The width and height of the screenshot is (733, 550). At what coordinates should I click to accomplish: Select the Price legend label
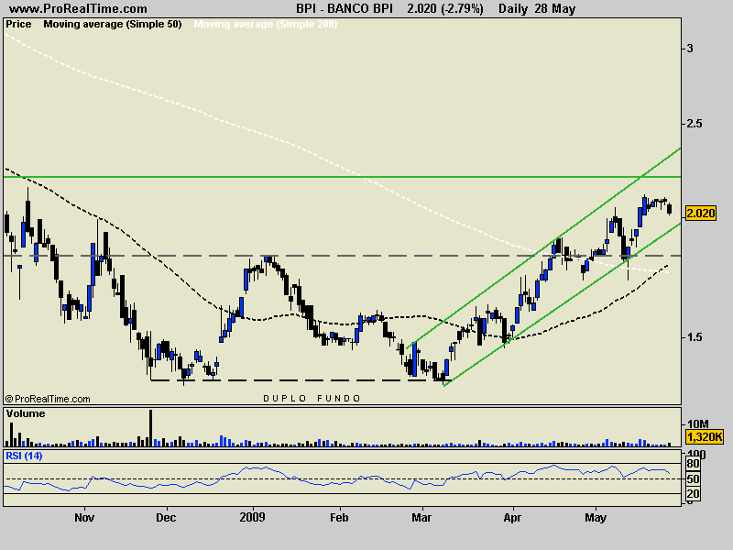(18, 25)
